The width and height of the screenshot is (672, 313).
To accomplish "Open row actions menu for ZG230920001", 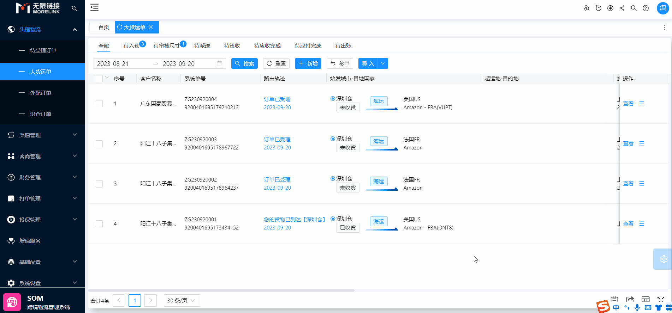I will pyautogui.click(x=642, y=224).
